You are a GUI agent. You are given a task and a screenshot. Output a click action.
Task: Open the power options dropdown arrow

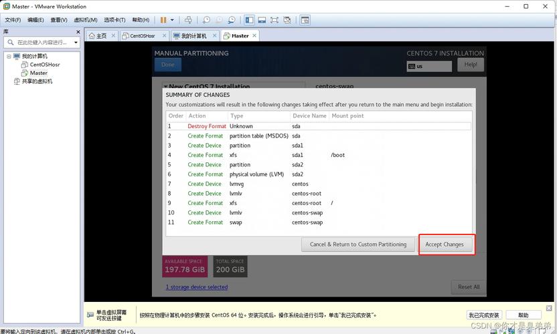pyautogui.click(x=172, y=20)
